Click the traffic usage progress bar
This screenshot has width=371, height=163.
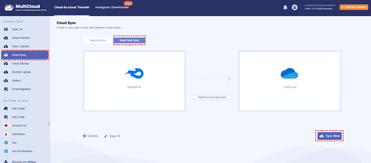pyautogui.click(x=320, y=5)
